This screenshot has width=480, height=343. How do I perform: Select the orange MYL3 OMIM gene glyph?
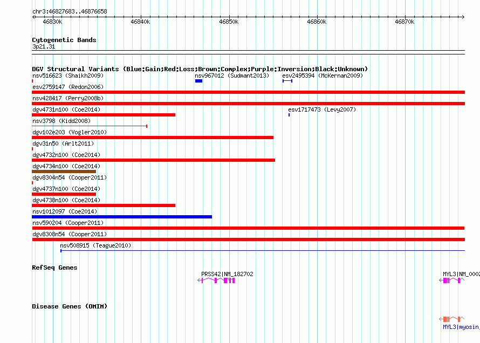tap(452, 319)
